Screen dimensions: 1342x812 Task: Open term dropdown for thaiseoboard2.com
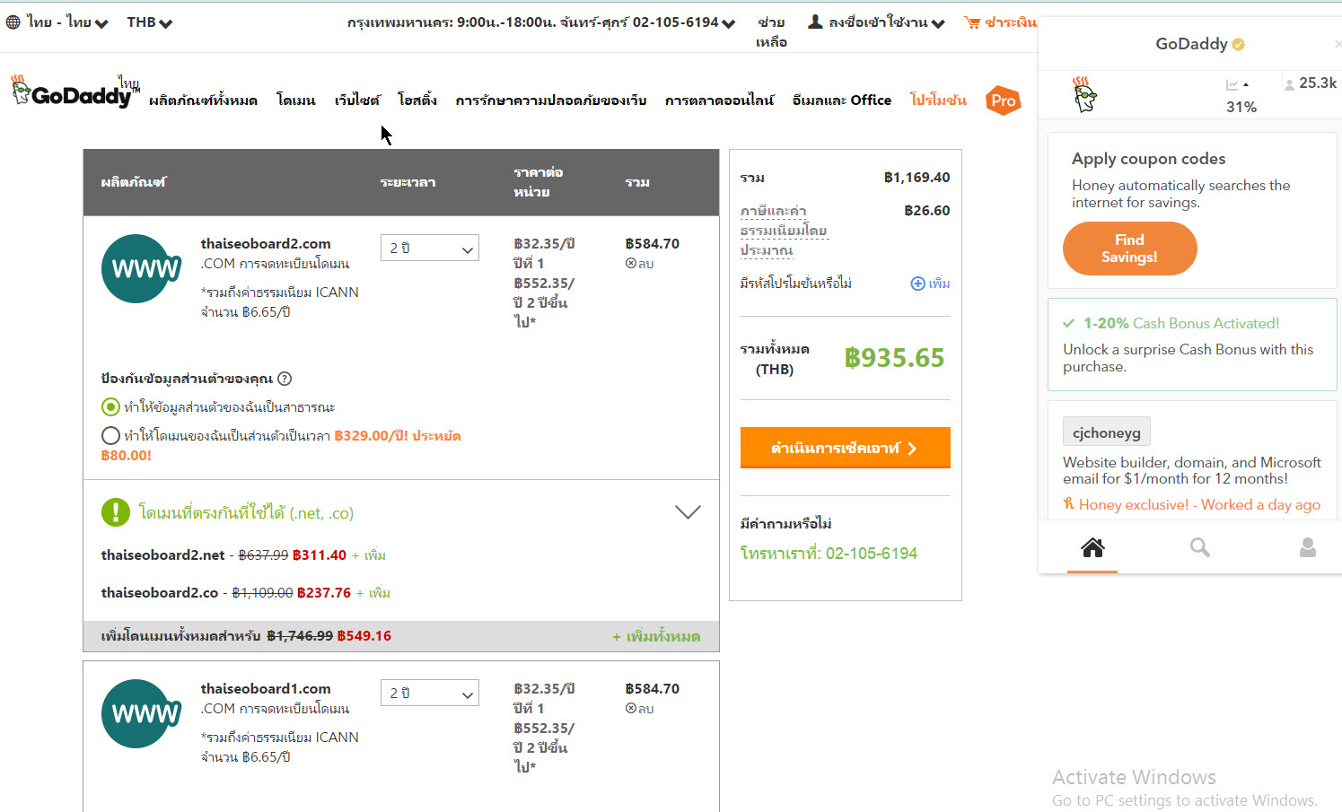tap(430, 249)
